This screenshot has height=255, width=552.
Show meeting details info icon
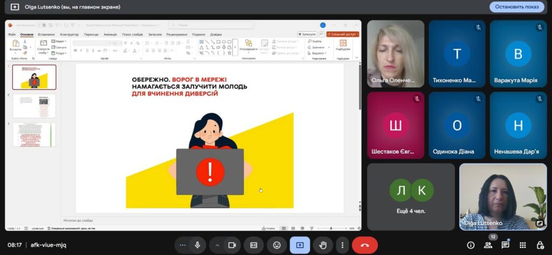click(471, 245)
